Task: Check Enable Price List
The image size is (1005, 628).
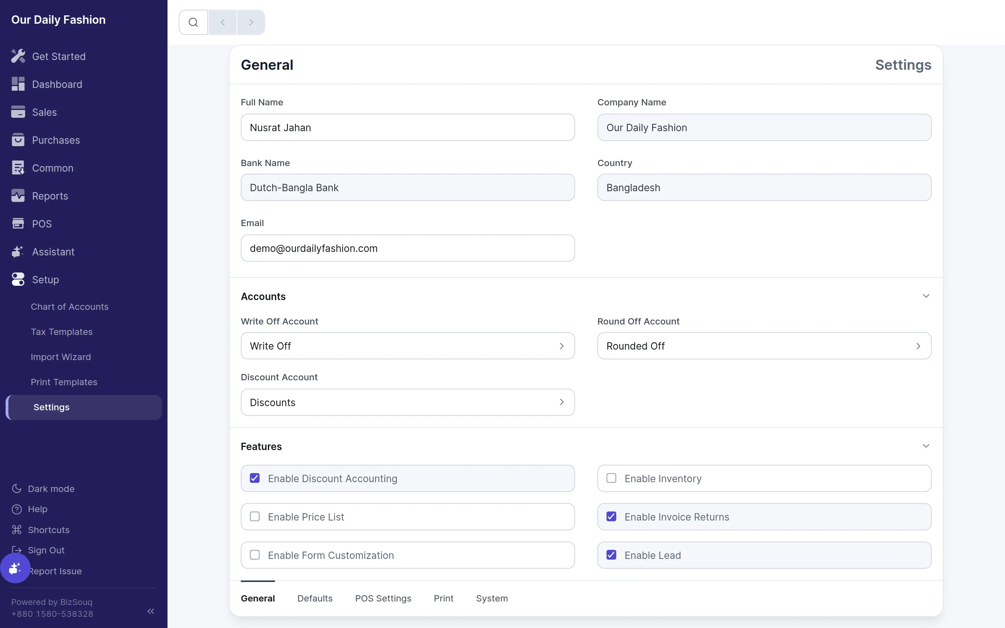Action: tap(255, 516)
